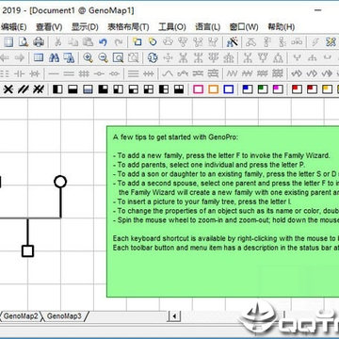Screen dimensions: 339x339
Task: Select the double line relationship icon
Action: [x=69, y=73]
